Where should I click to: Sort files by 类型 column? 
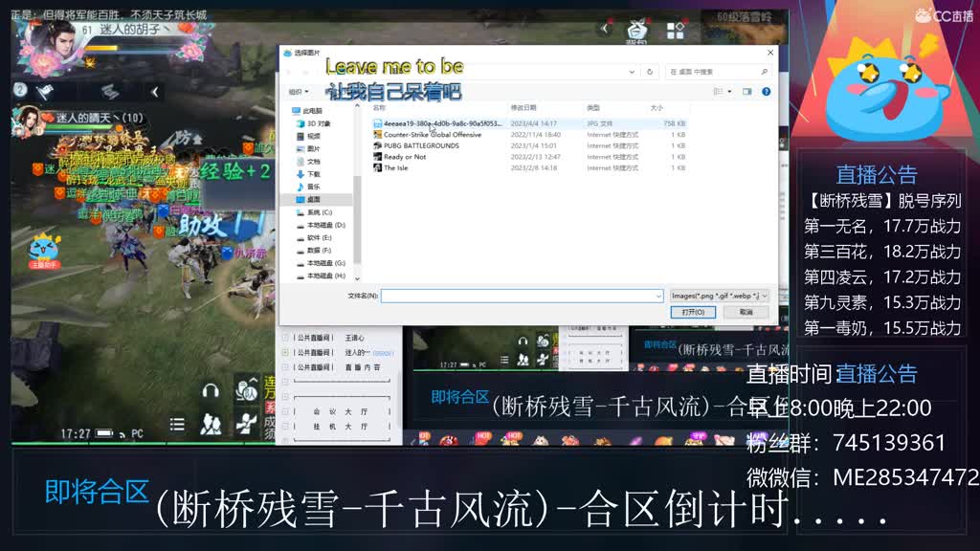[593, 108]
